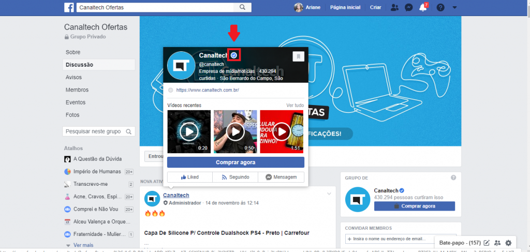Click the search magnifier button

pos(242,7)
